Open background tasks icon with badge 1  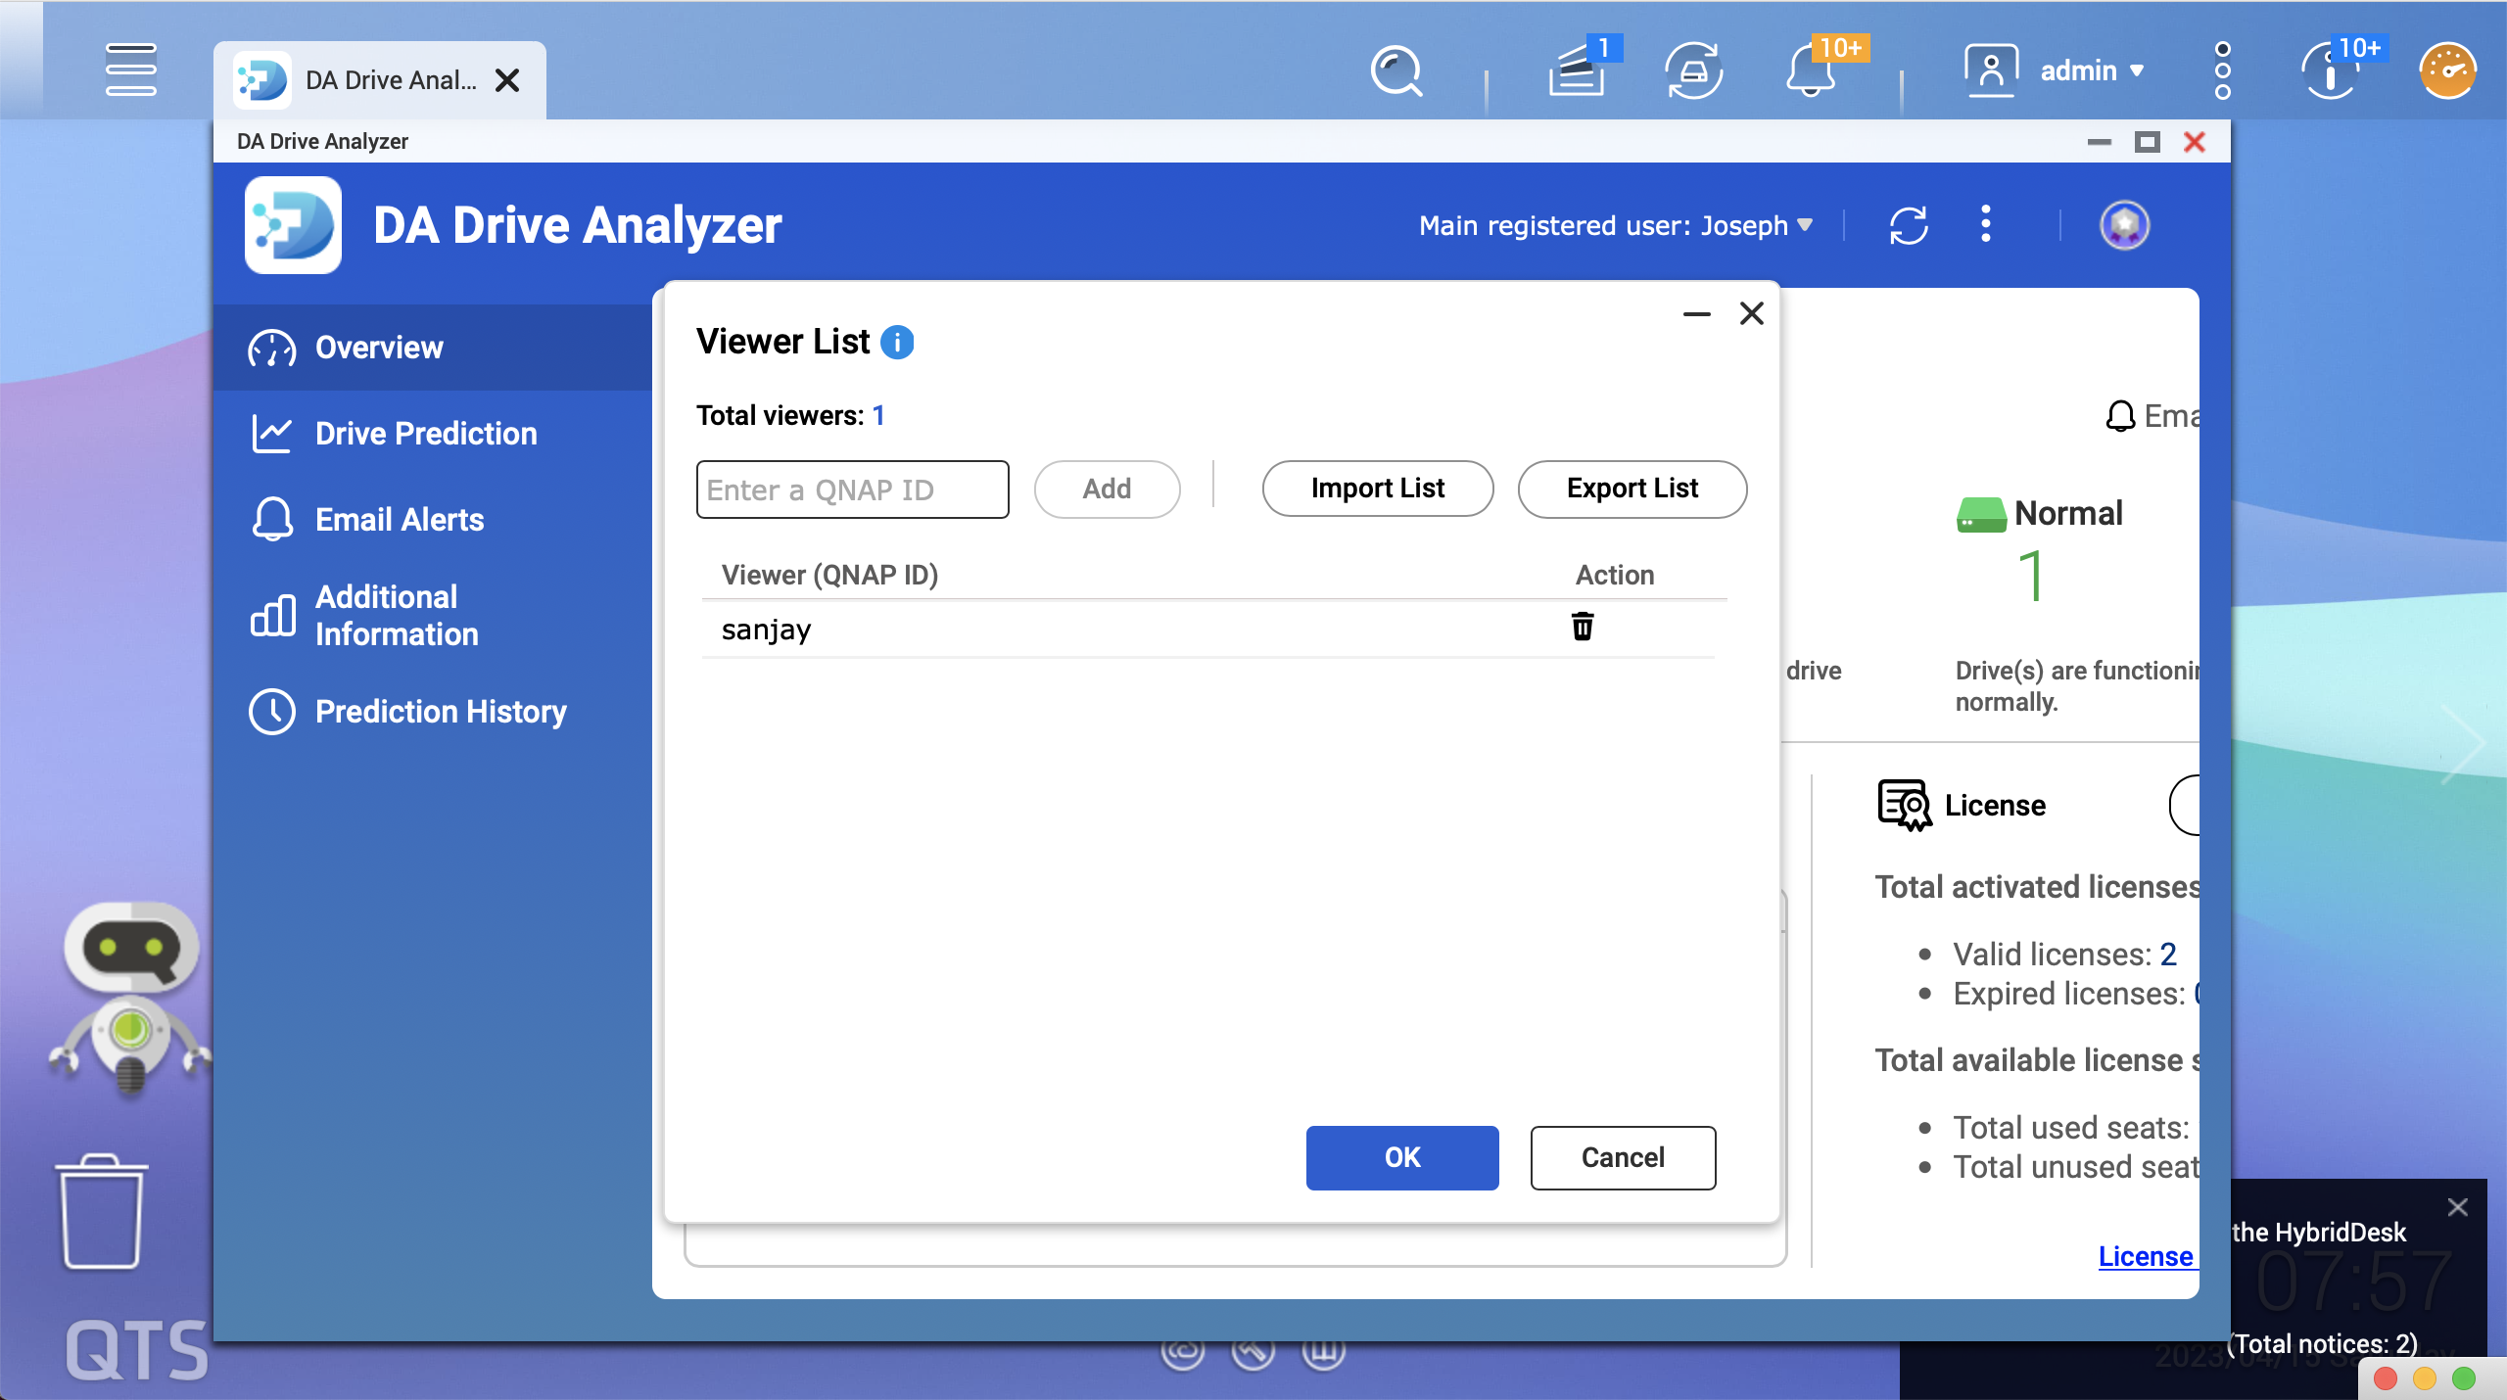coord(1579,70)
